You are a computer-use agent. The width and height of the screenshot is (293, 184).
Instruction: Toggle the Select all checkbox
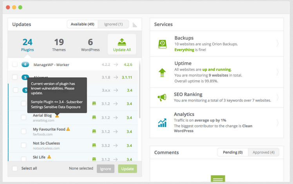click(x=14, y=168)
